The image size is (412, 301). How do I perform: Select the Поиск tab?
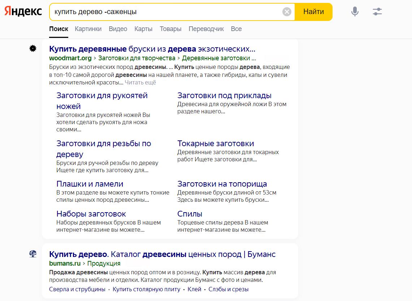pos(58,29)
